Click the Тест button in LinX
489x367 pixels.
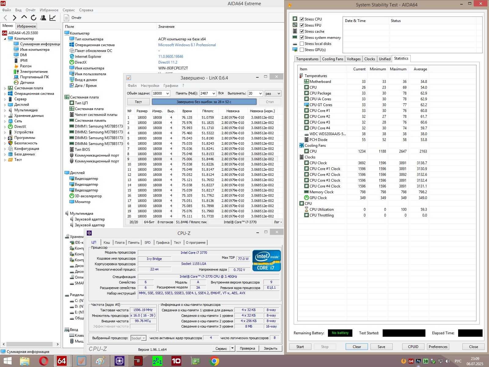click(x=138, y=102)
